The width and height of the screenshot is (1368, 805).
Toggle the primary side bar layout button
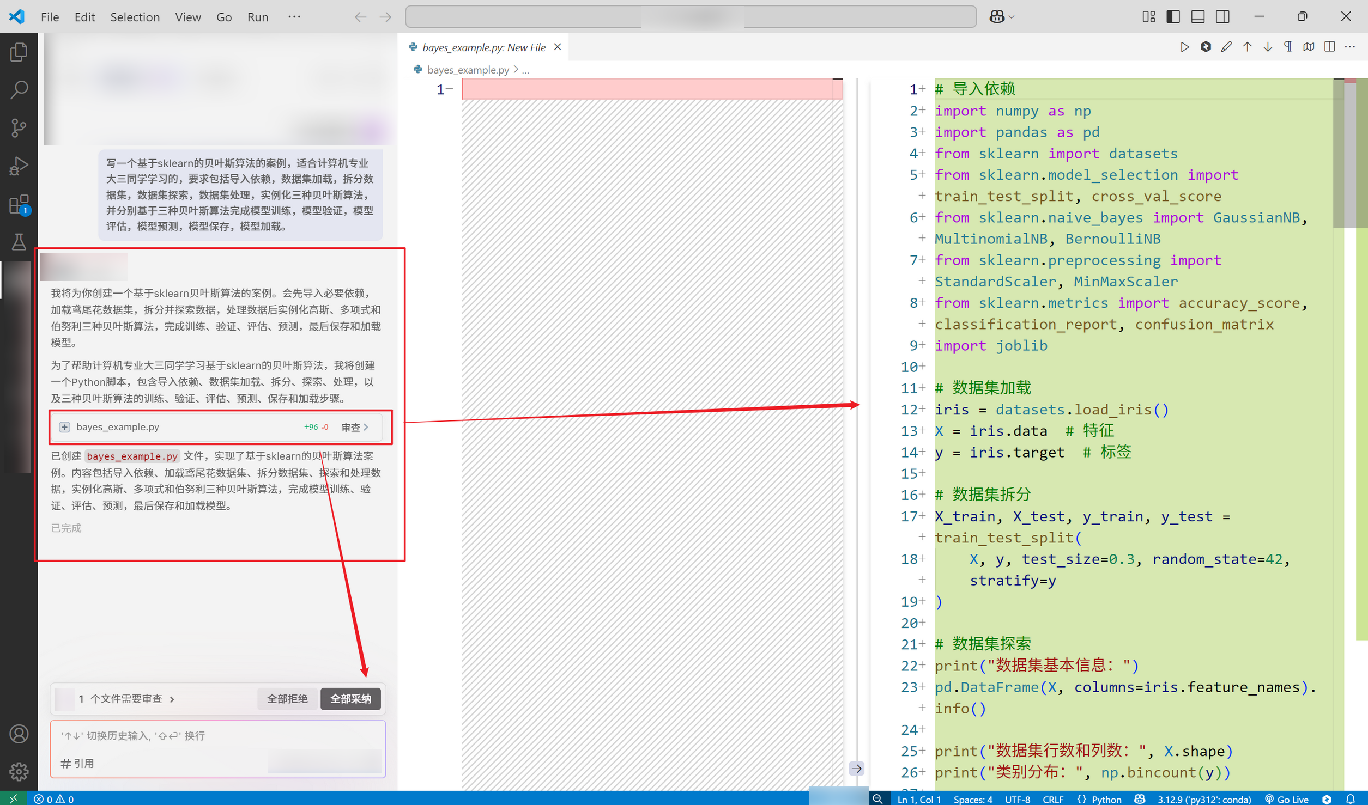point(1173,17)
